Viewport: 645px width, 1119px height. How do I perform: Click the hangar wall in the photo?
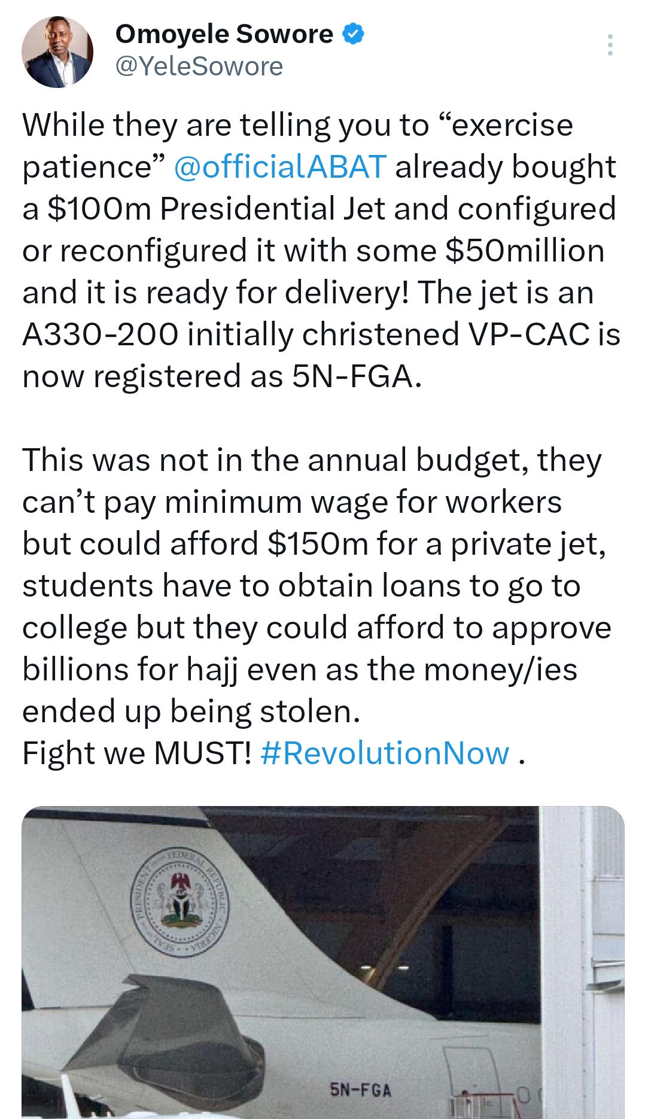tap(582, 962)
